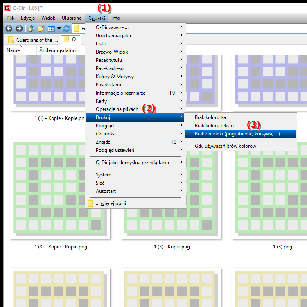The width and height of the screenshot is (307, 307).
Task: Click the refresh icon in toolbar
Action: 67,29
